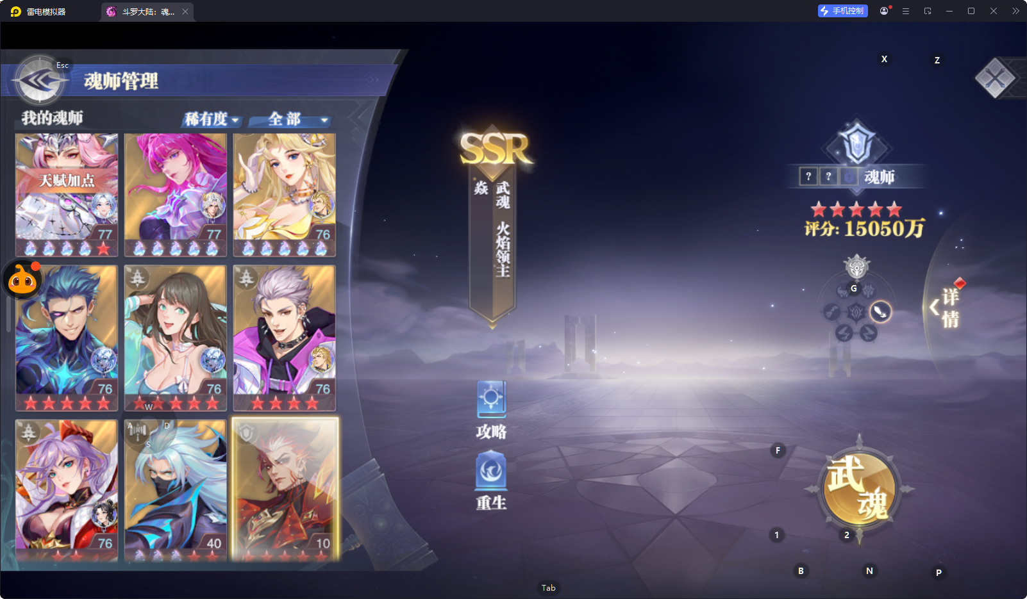
Task: Select the bottom-right slot in skill wheel
Action: (869, 333)
